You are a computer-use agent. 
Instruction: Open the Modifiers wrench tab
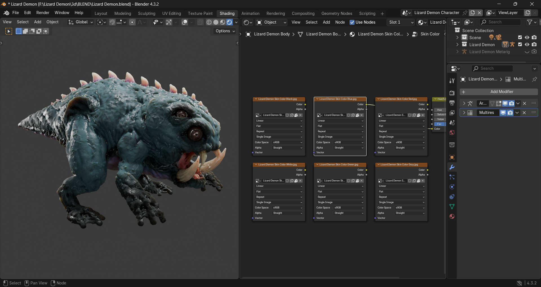click(x=452, y=167)
